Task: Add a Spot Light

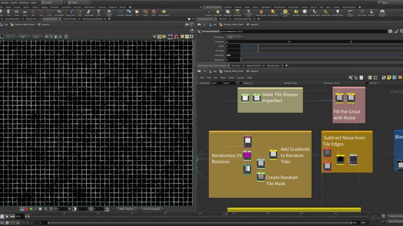Action: point(227,13)
